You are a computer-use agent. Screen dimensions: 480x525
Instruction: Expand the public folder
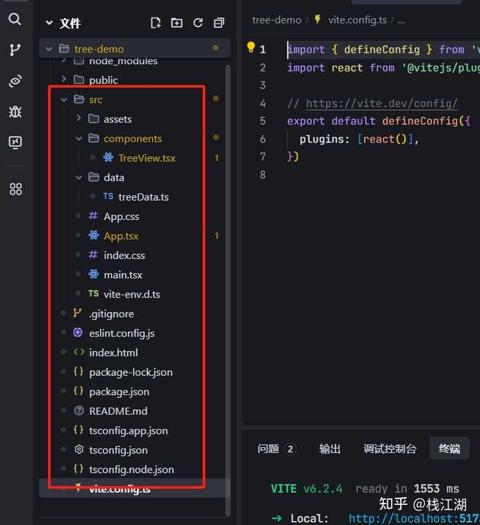point(63,79)
